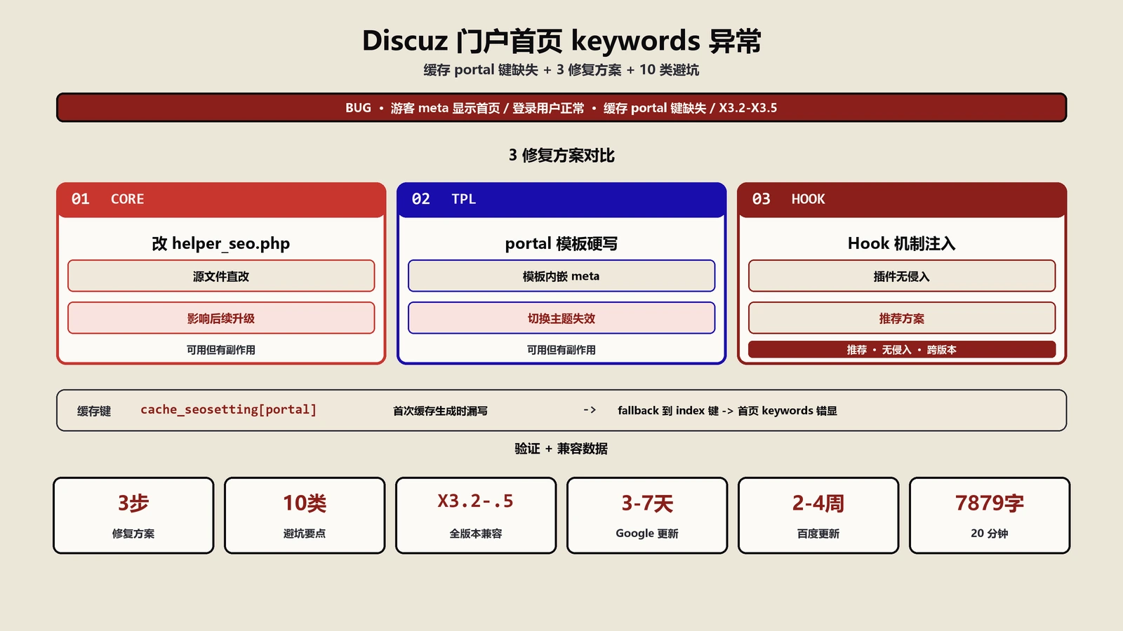Click '可用但有副作用' under the TPL card
The width and height of the screenshot is (1123, 631).
pyautogui.click(x=561, y=350)
